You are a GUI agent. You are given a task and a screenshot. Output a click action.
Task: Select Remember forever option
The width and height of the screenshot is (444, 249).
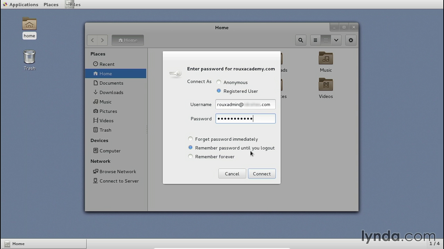190,157
